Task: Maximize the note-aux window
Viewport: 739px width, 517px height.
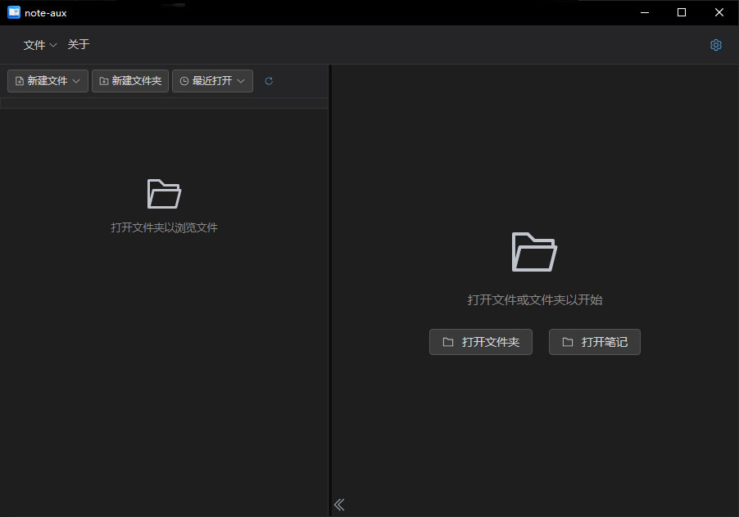Action: [682, 13]
